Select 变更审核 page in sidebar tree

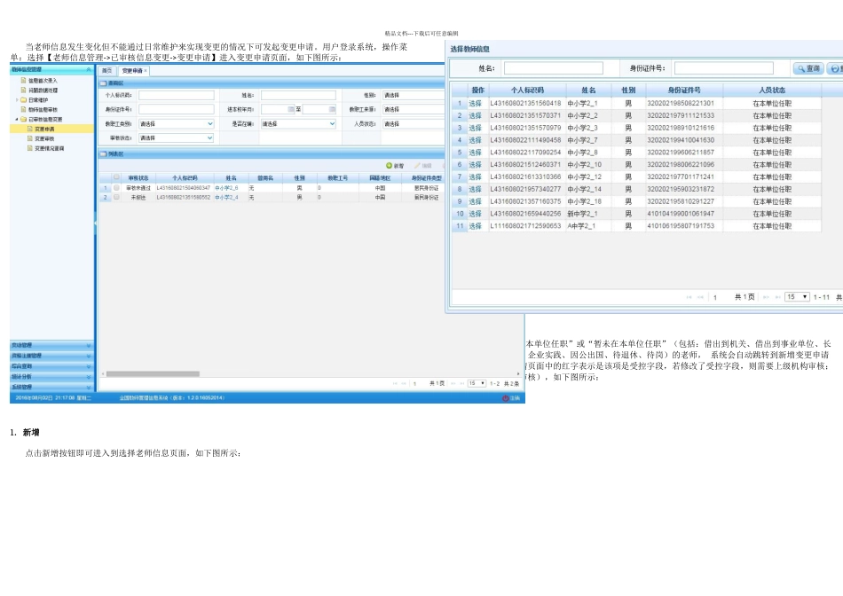click(x=43, y=138)
